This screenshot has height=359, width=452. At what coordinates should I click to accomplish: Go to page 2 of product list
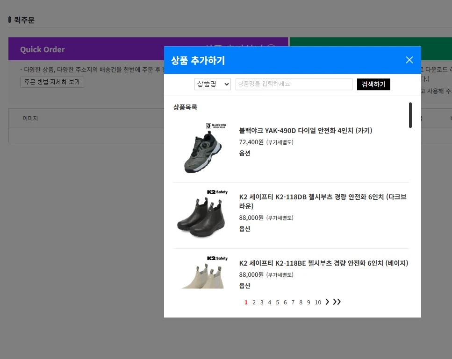(254, 303)
